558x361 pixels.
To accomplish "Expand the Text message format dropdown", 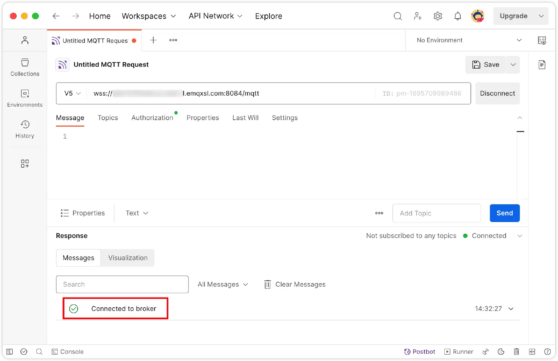I will click(137, 213).
